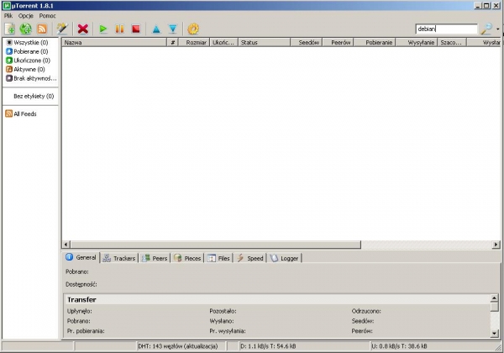Sort list by the Nazwa column header

113,41
